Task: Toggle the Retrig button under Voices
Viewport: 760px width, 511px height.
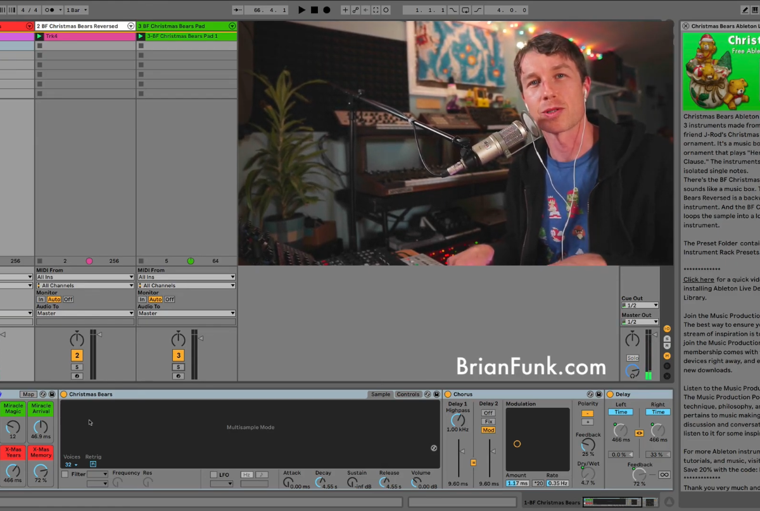Action: (93, 464)
